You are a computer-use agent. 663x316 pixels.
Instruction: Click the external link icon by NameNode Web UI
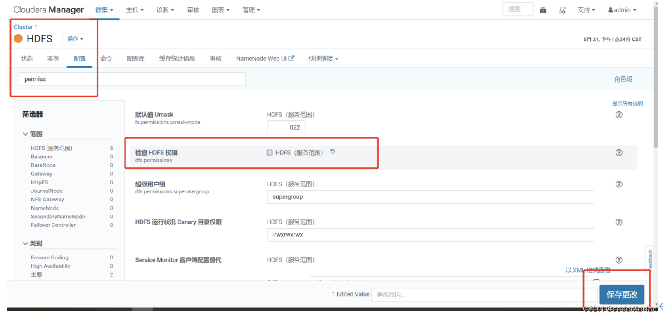coord(291,58)
